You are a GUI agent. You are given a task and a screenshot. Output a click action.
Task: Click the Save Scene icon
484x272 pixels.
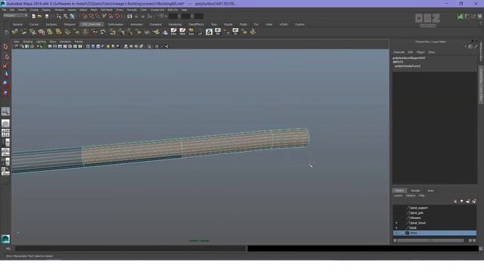pyautogui.click(x=47, y=16)
